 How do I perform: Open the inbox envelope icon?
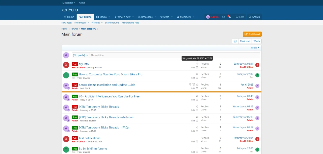coord(223,17)
